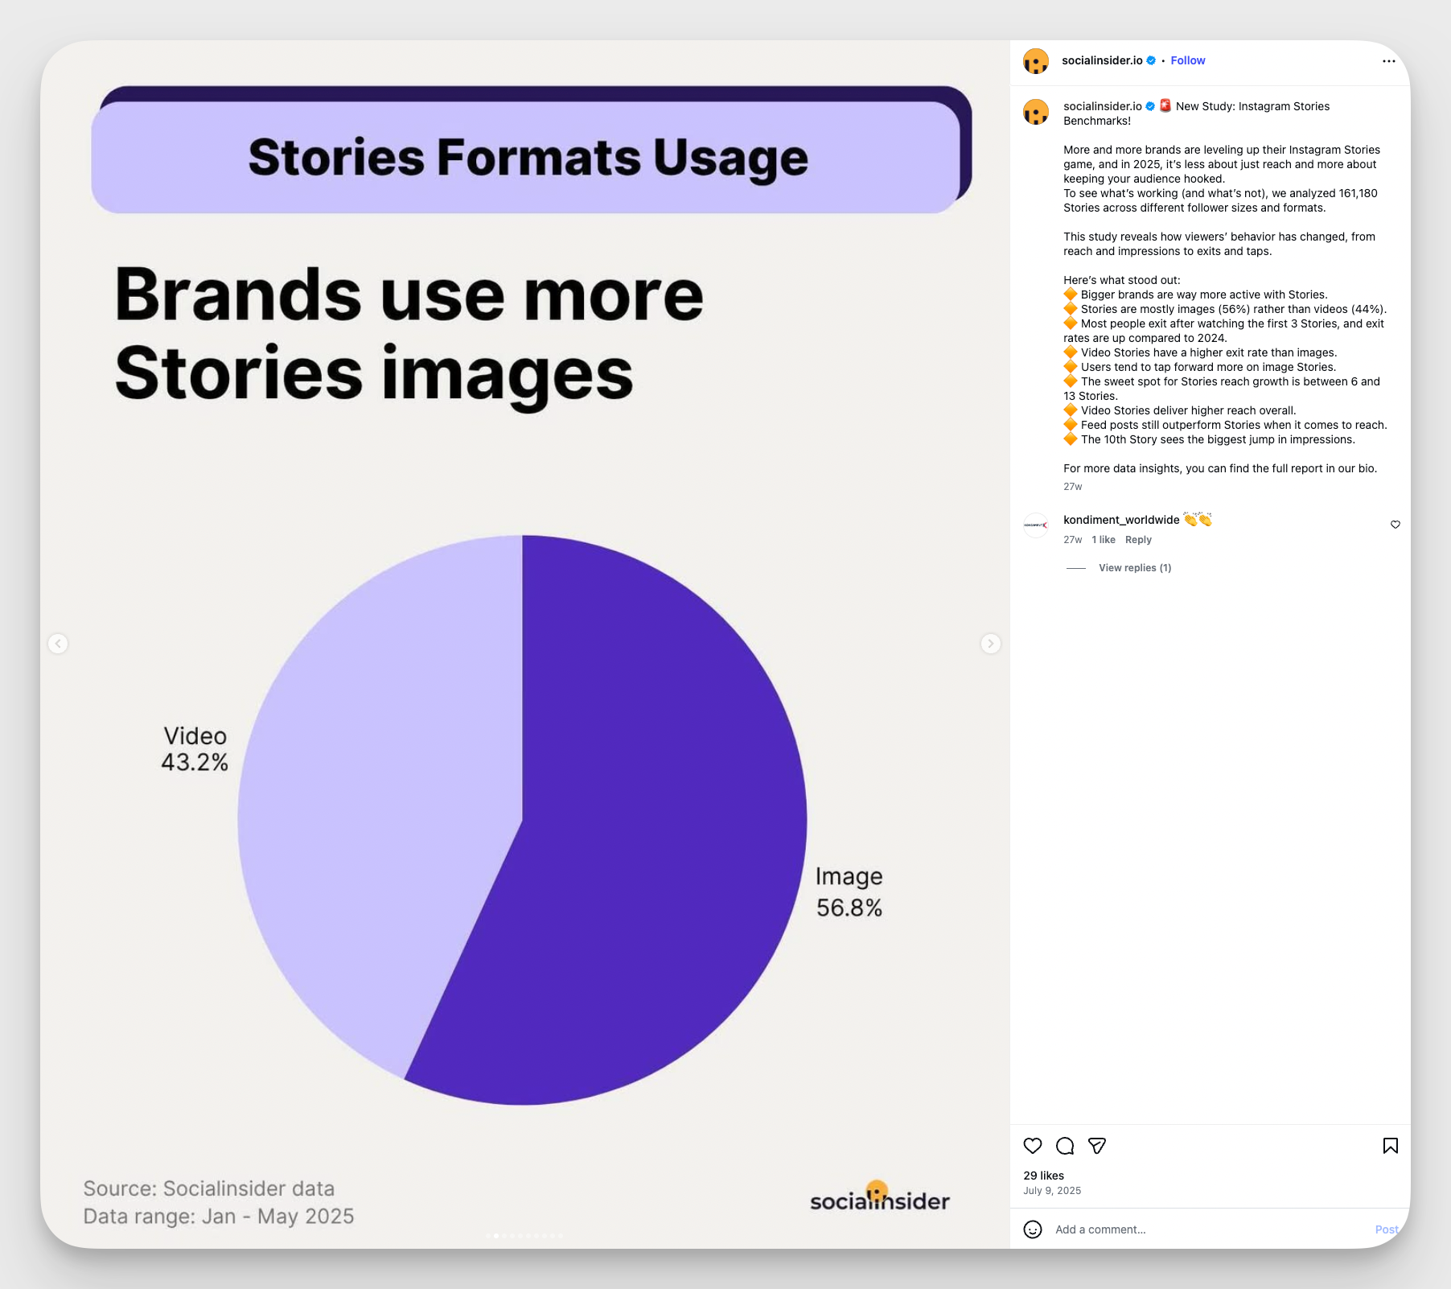Click the Follow link
The height and width of the screenshot is (1289, 1451).
pyautogui.click(x=1188, y=60)
